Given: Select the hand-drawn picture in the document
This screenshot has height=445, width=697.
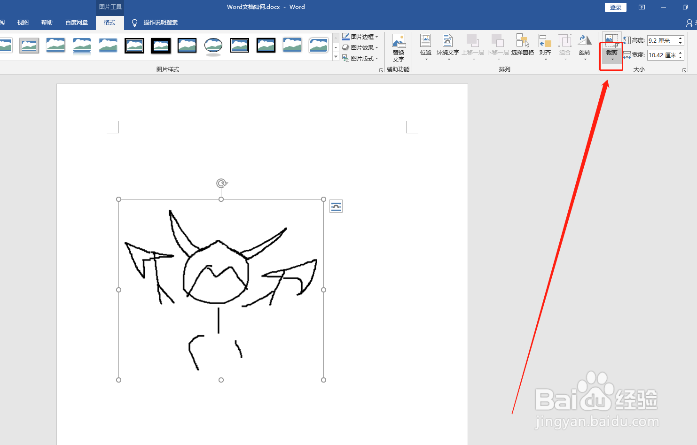Looking at the screenshot, I should pyautogui.click(x=221, y=290).
